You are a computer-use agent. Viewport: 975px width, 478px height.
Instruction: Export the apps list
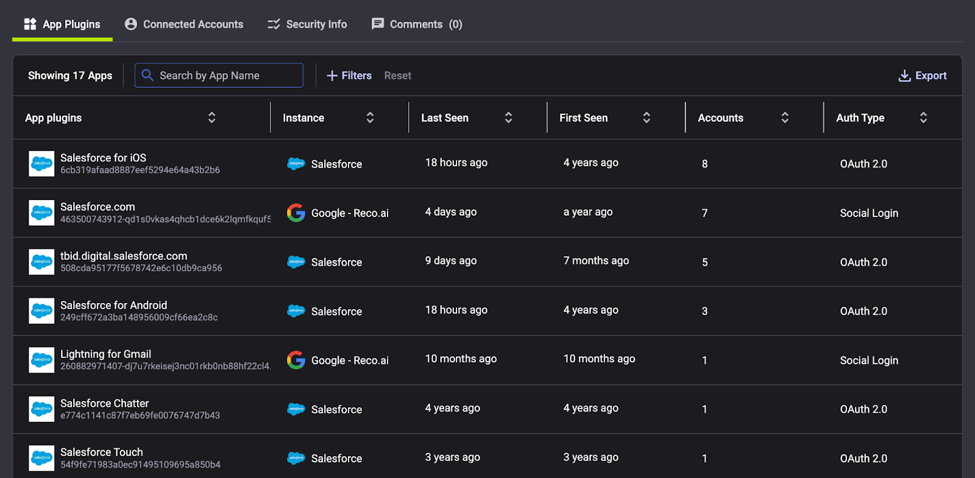[x=923, y=76]
